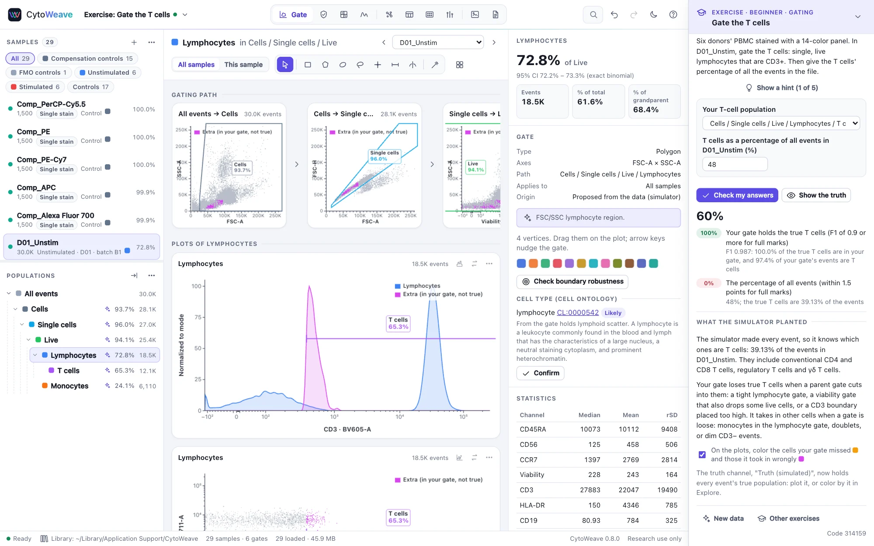
Task: Collapse the Lymphocytes population tree node
Action: click(x=35, y=355)
